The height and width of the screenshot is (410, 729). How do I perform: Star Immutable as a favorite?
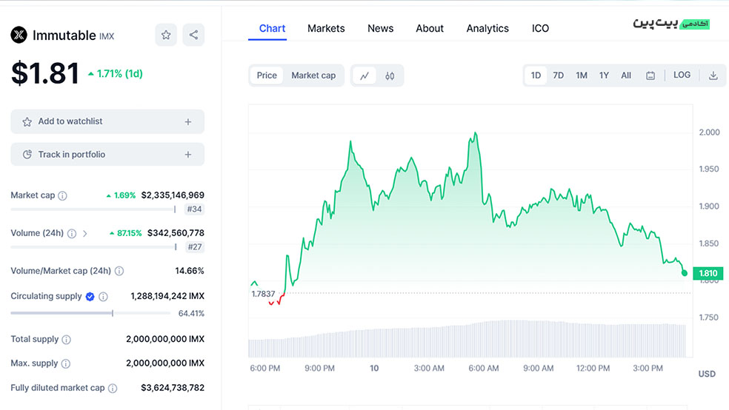tap(166, 35)
